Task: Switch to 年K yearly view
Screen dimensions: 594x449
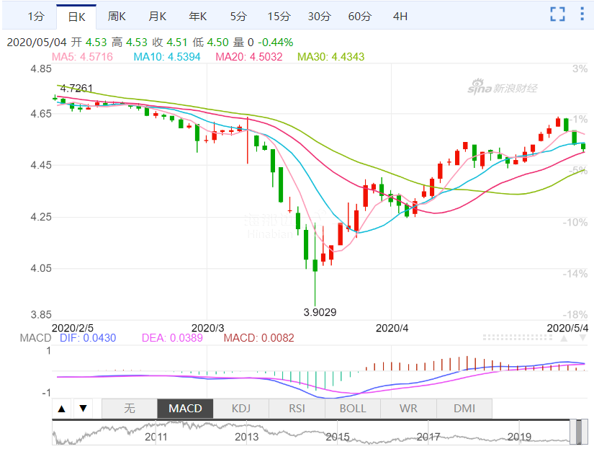Action: (198, 16)
